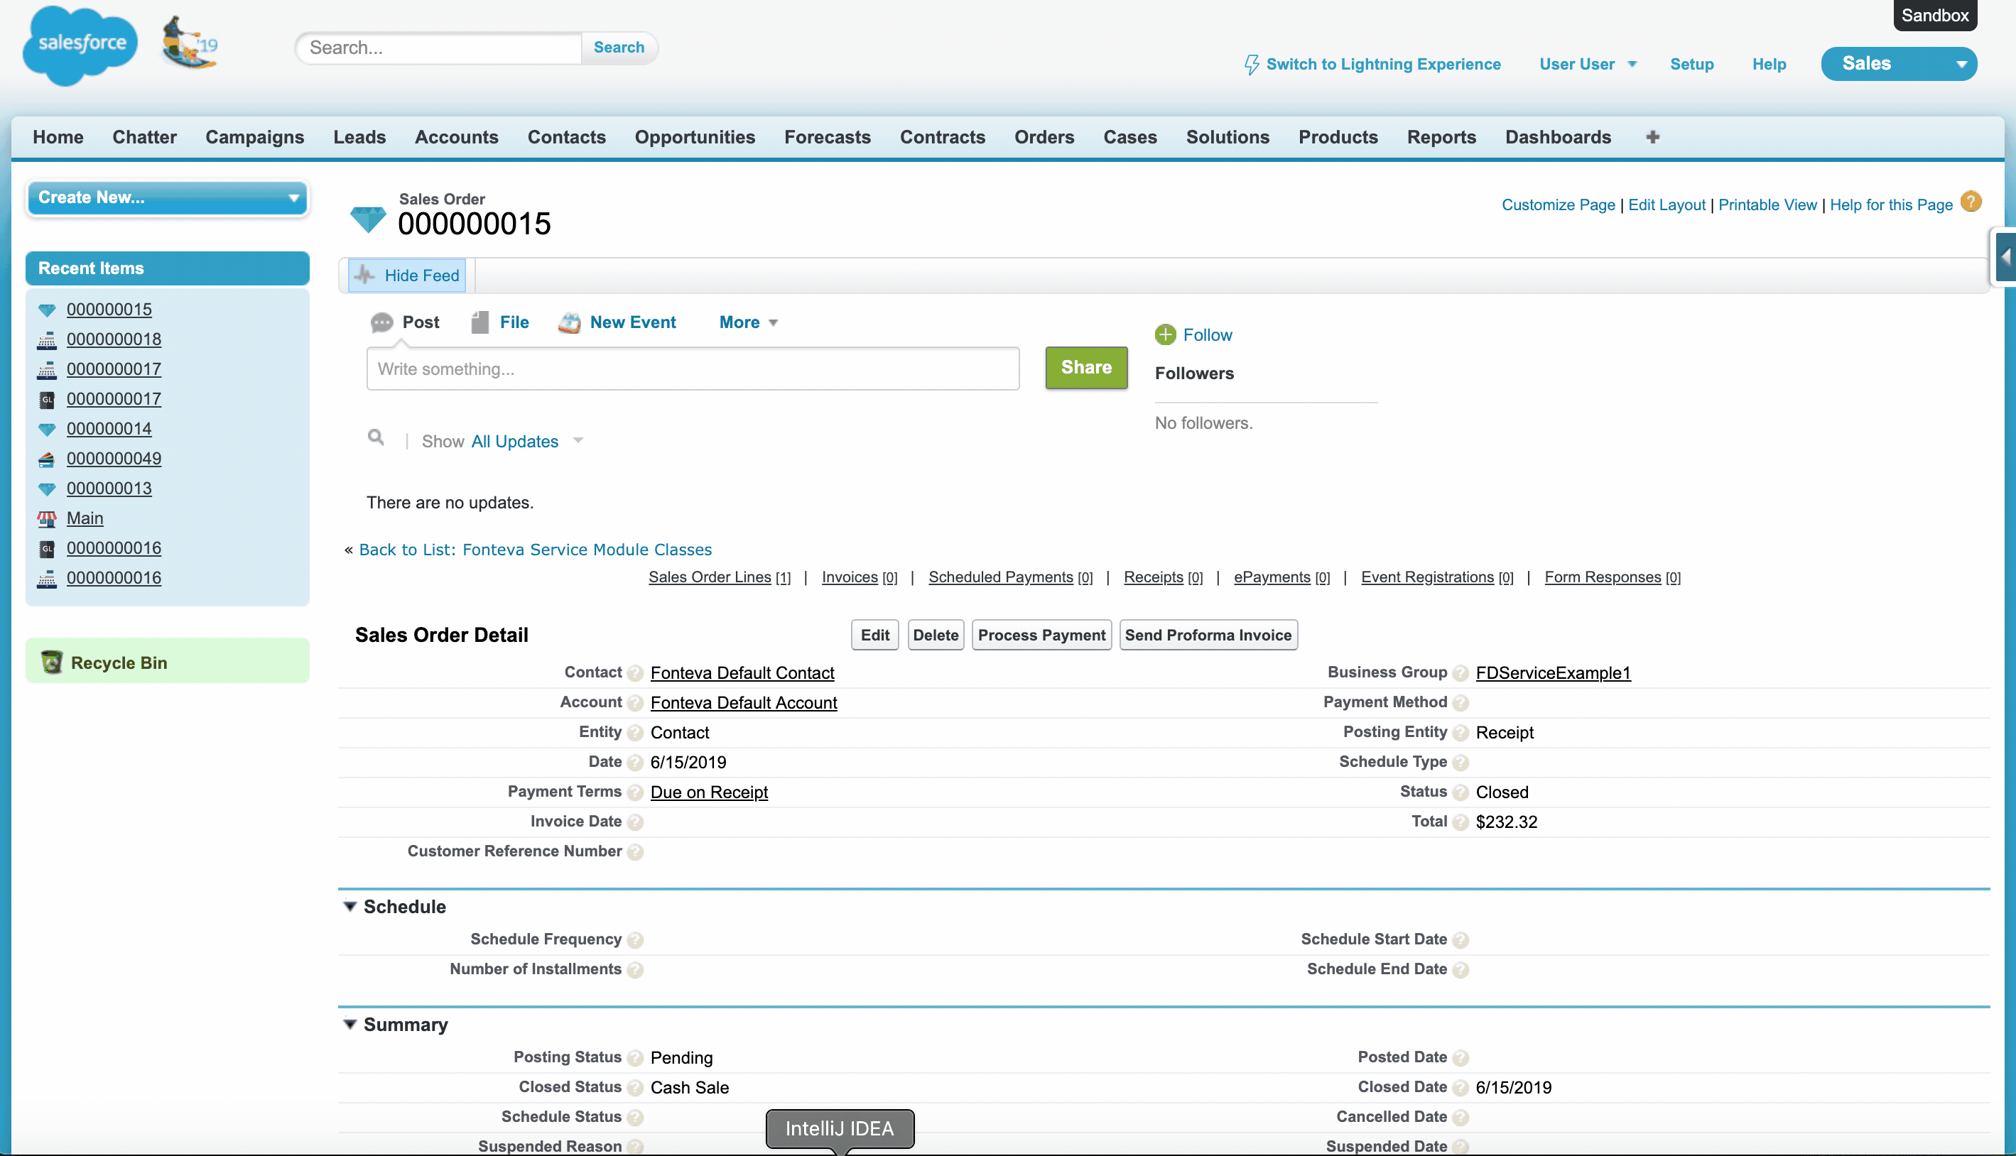Click the Process Payment button
This screenshot has height=1156, width=2016.
click(x=1042, y=636)
